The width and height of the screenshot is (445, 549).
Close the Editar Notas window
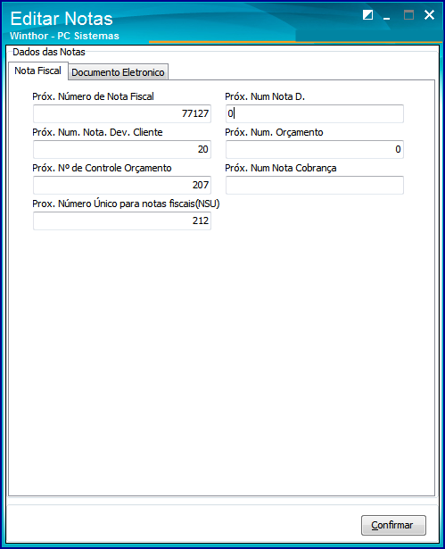coord(429,15)
